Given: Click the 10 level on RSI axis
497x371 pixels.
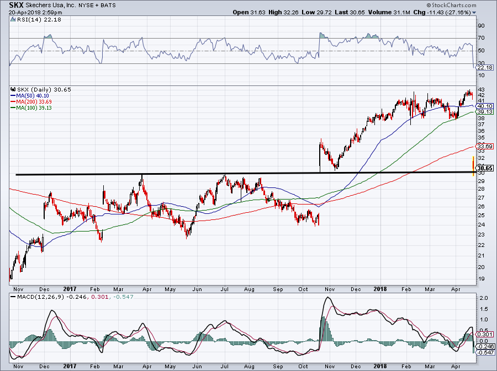Looking at the screenshot, I should pyautogui.click(x=481, y=76).
